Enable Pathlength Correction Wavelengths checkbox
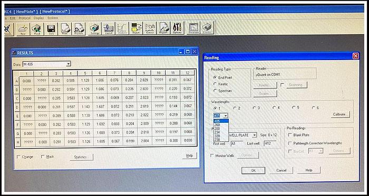The width and height of the screenshot is (369, 196). [290, 143]
